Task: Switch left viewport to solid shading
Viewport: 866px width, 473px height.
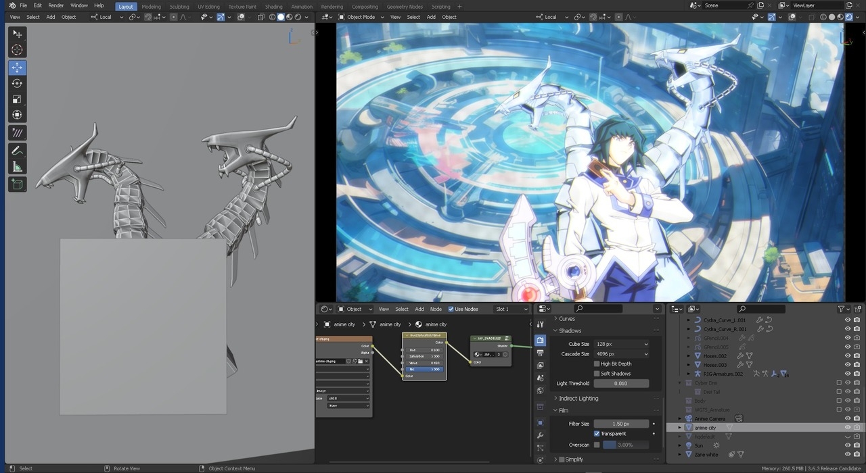Action: pyautogui.click(x=281, y=17)
